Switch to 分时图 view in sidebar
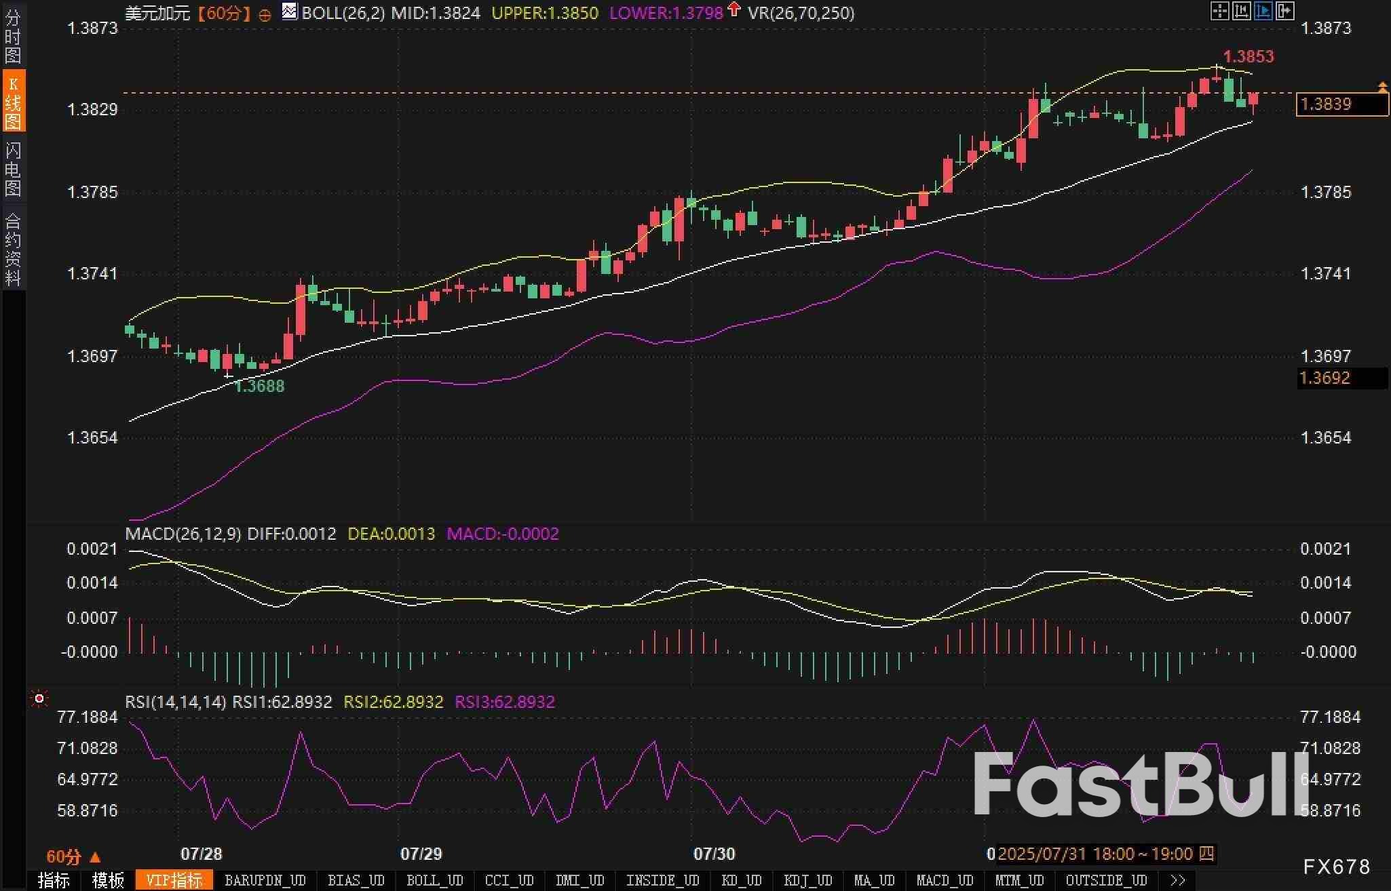Screen dimensions: 1391x891 point(12,35)
